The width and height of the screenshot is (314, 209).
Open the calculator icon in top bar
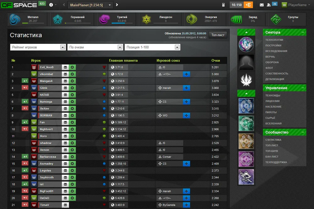[223, 5]
